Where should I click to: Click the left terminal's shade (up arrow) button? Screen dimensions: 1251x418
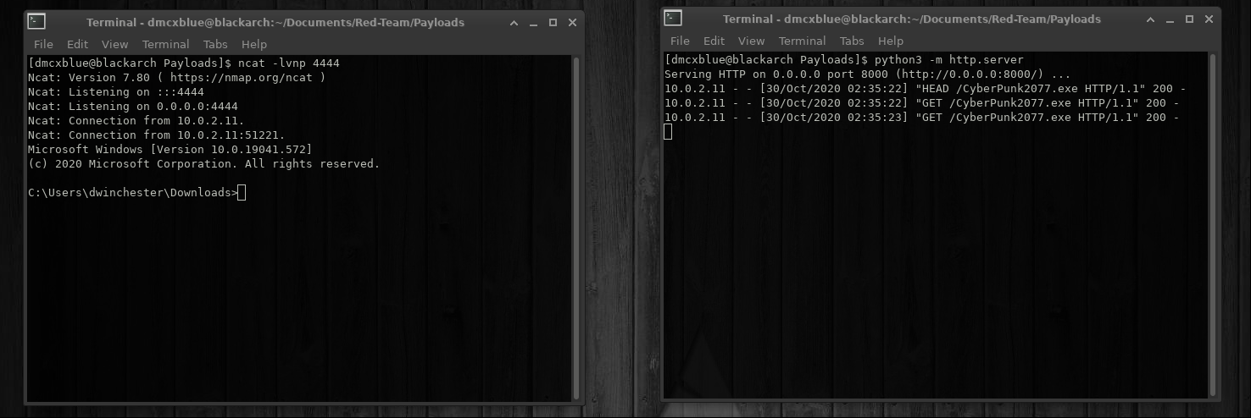pos(513,23)
